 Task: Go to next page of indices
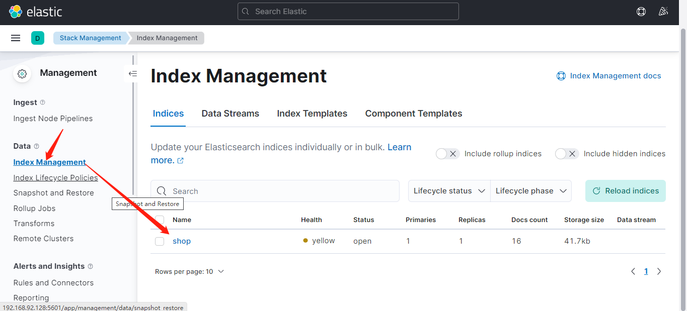tap(659, 271)
